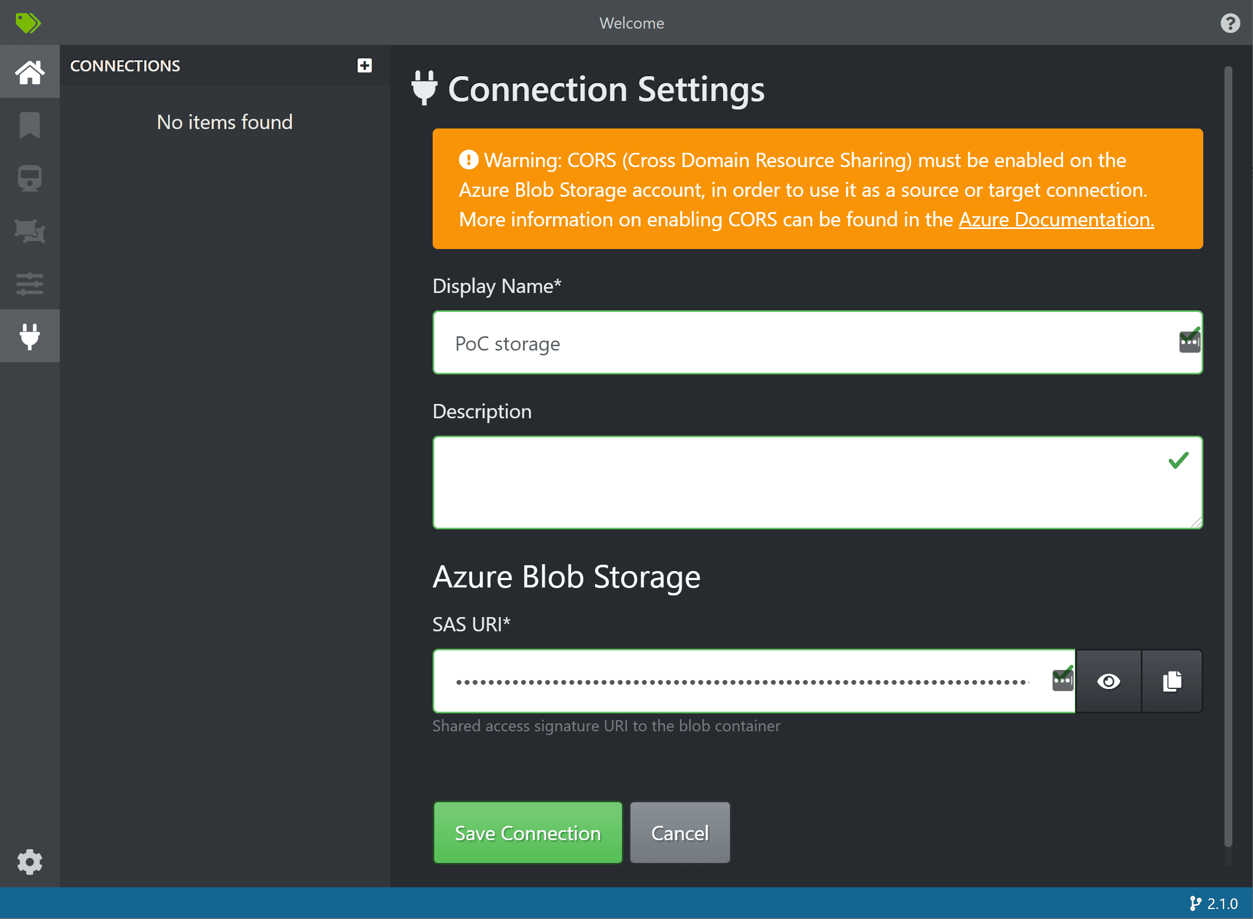Open the help question mark icon
Viewport: 1253px width, 919px height.
click(1230, 23)
